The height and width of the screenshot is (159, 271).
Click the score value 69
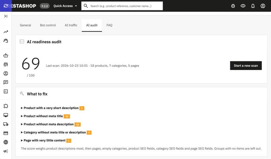point(31,64)
